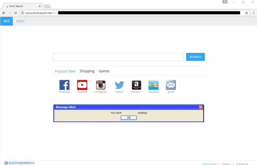The width and height of the screenshot is (257, 165).
Task: Click the "You have waiting!" alert text
Action: [129, 113]
